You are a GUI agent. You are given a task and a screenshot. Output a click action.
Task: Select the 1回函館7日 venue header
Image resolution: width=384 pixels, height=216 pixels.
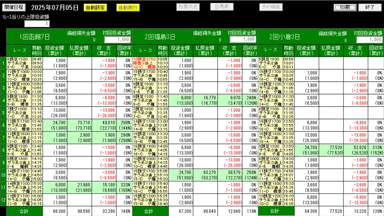coord(35,37)
